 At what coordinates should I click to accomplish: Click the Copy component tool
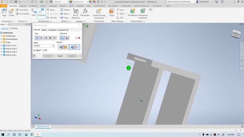(x=64, y=18)
